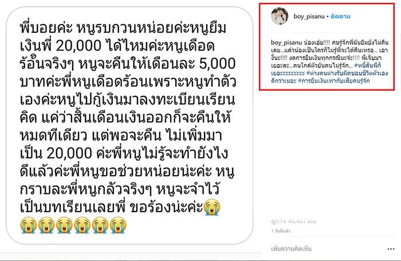Open boy_pisanu username in post header
The image size is (401, 261).
(x=309, y=17)
